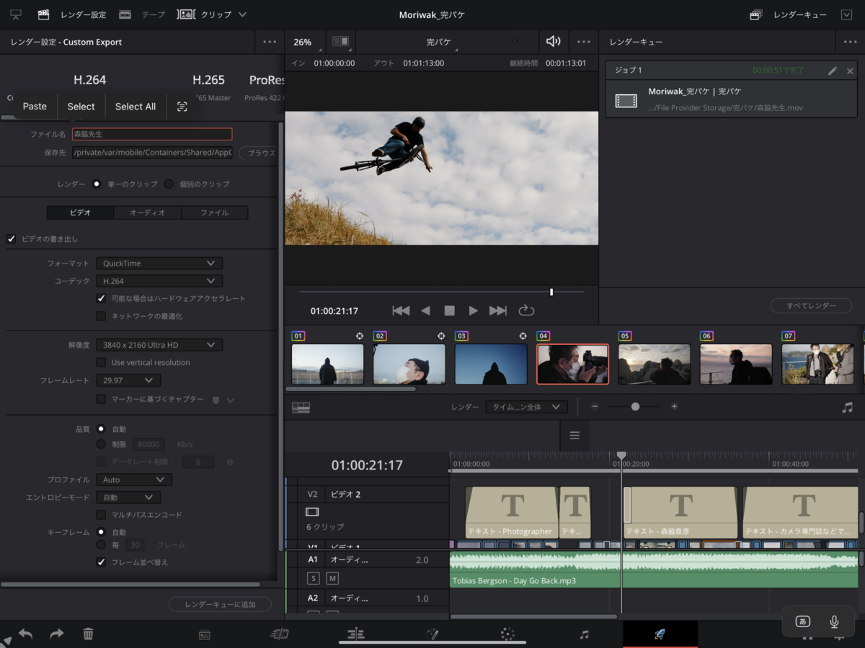
Task: Toggle viewer split-screen mode icon
Action: (x=341, y=42)
